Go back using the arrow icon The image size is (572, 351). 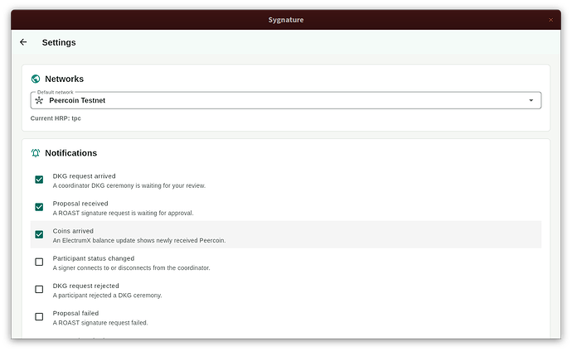[x=23, y=42]
